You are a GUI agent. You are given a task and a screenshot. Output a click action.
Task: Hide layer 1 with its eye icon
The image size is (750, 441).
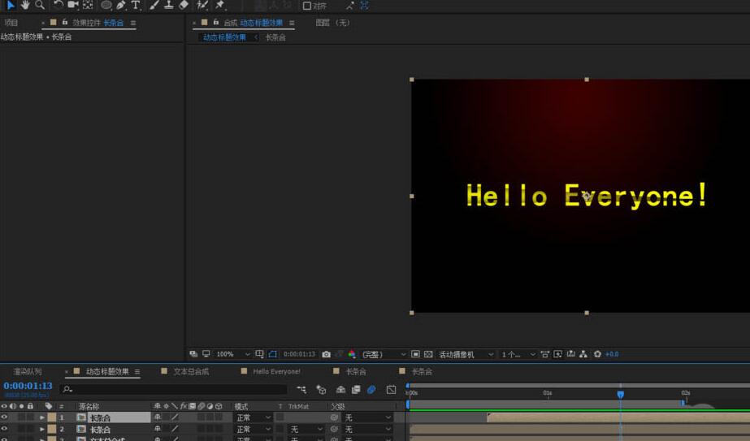tap(4, 417)
